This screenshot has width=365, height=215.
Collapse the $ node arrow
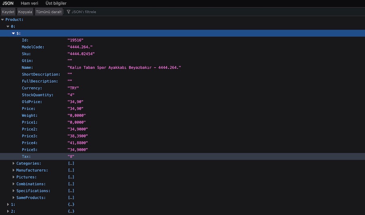(13, 34)
